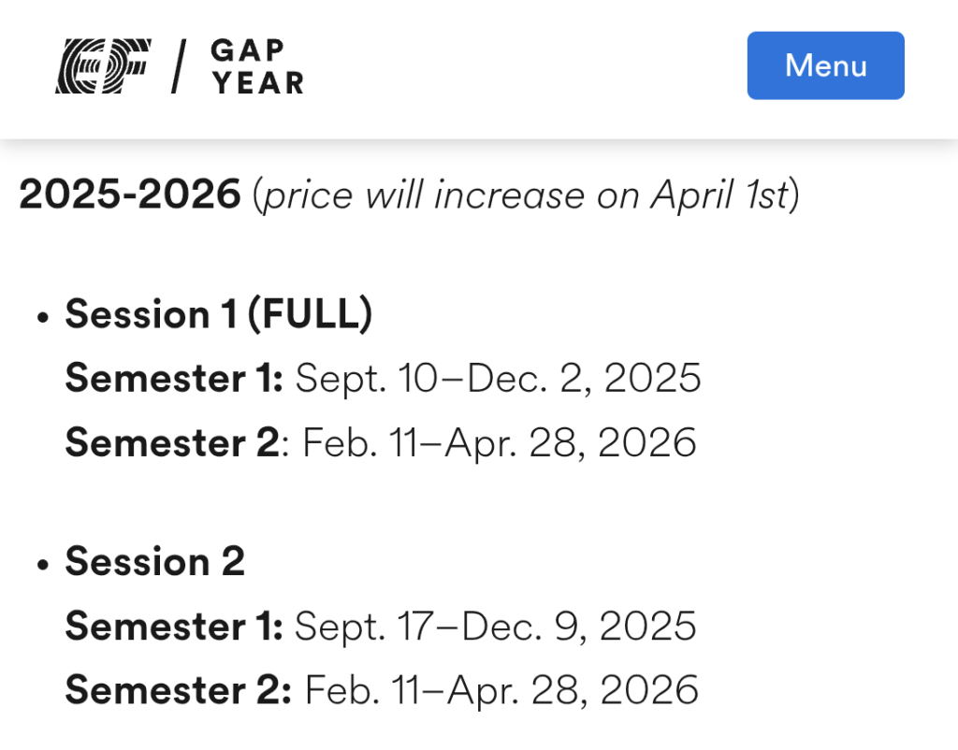The image size is (958, 750).
Task: Click the Session 1 (FULL) heading
Action: [x=219, y=314]
